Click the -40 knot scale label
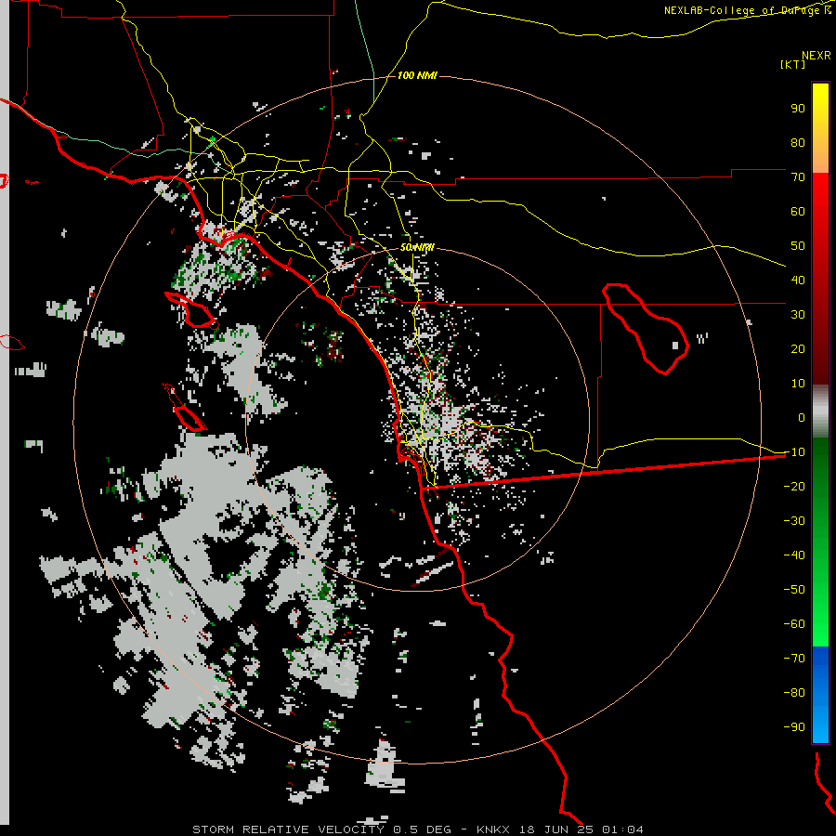Image resolution: width=836 pixels, height=836 pixels. click(794, 555)
